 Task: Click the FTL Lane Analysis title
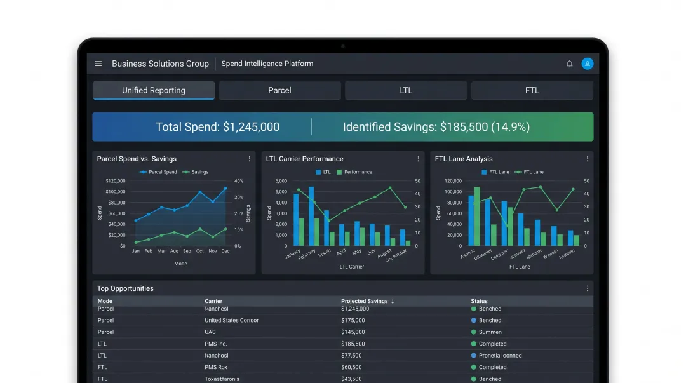[463, 159]
